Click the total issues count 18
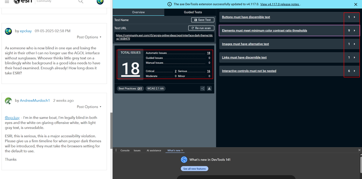The image size is (362, 179). pyautogui.click(x=130, y=69)
